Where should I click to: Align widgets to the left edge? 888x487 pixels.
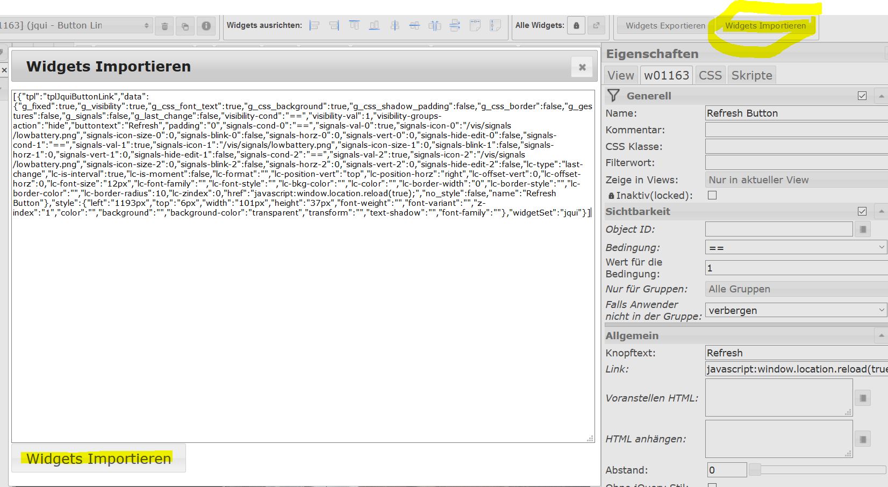click(x=314, y=25)
